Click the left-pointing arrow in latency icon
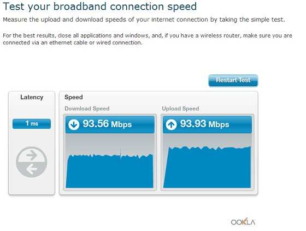 32,169
